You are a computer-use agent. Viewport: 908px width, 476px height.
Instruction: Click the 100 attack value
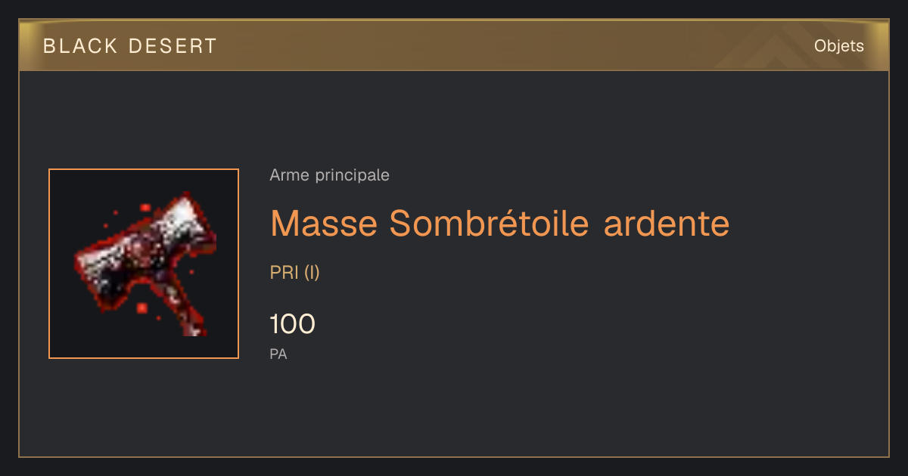click(293, 324)
